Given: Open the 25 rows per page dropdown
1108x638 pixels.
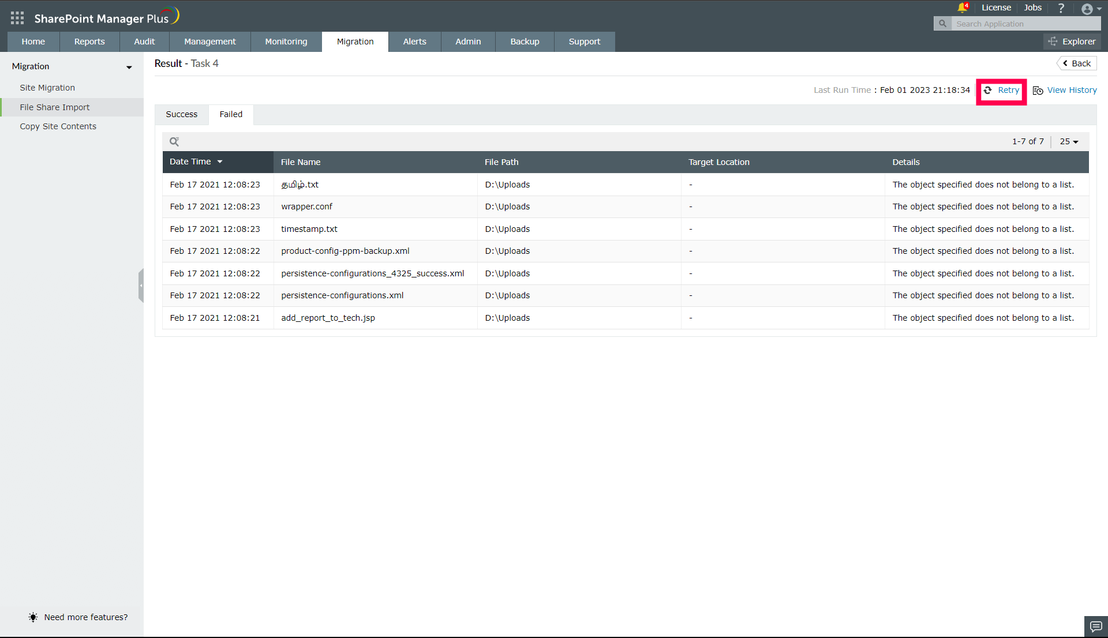Looking at the screenshot, I should point(1069,141).
